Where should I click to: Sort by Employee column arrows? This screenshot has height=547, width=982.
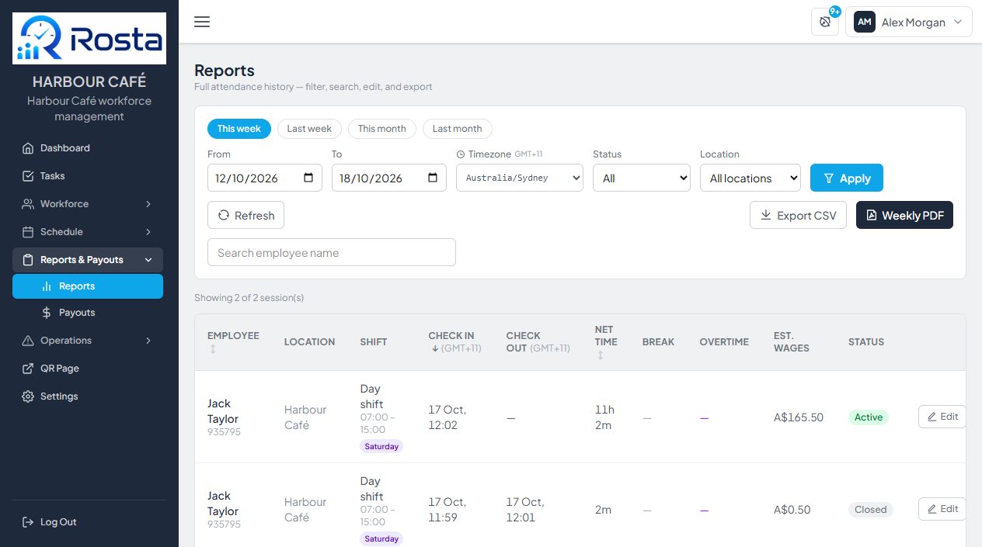coord(212,350)
